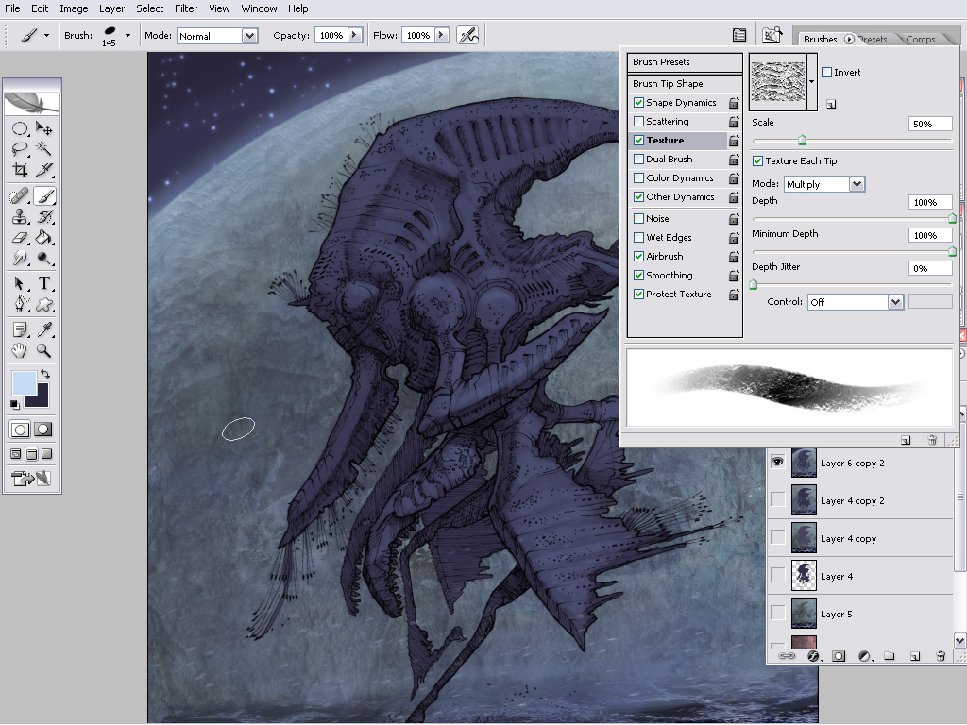Select the Paint Bucket tool

(43, 237)
